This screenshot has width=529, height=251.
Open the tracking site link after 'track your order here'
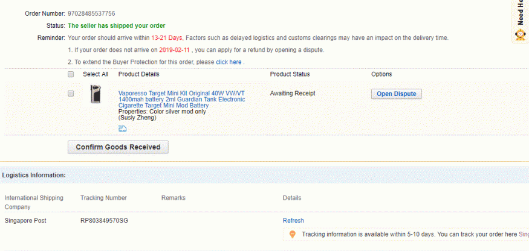[524, 234]
